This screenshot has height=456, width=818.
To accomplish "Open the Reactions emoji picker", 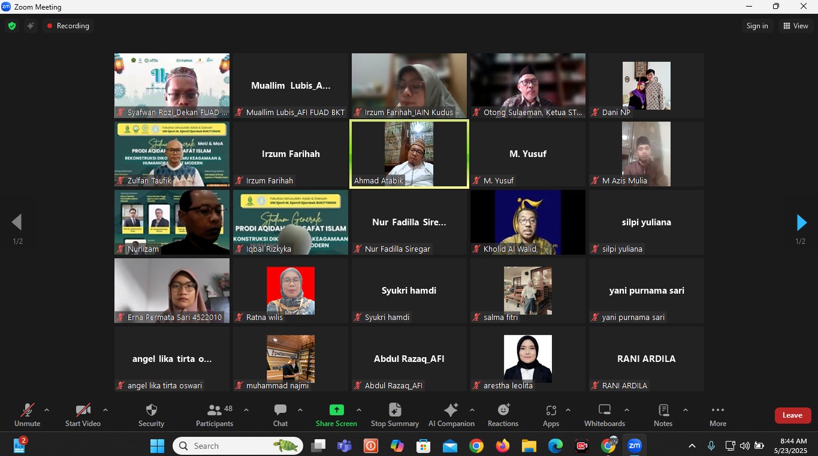I will [503, 415].
